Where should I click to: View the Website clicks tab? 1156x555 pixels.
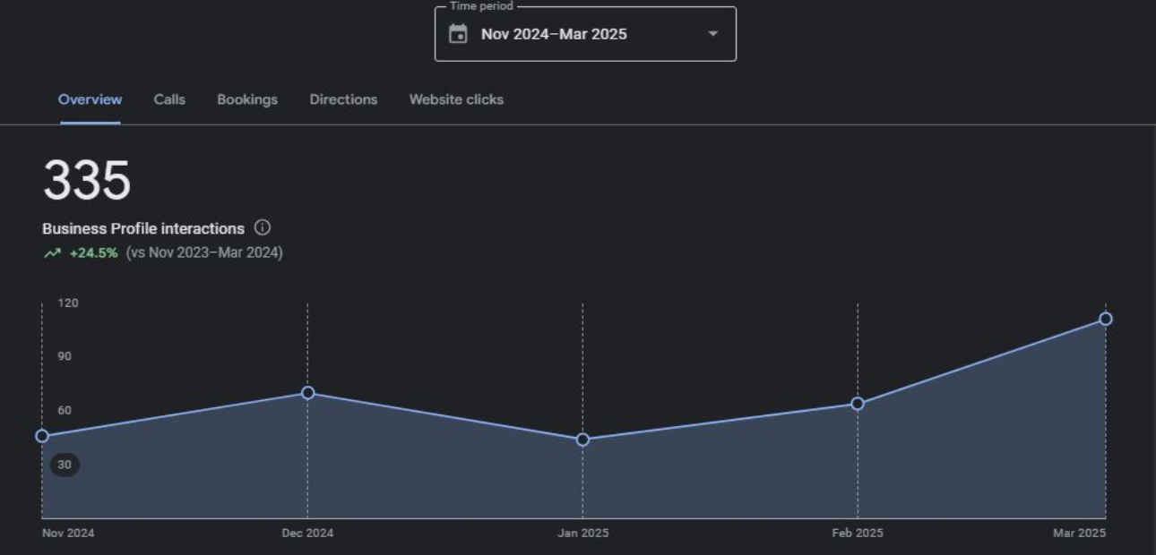456,99
